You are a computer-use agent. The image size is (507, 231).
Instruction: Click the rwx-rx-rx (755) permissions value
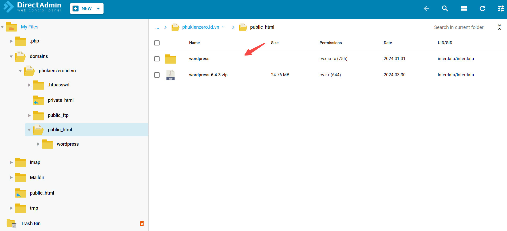click(333, 59)
